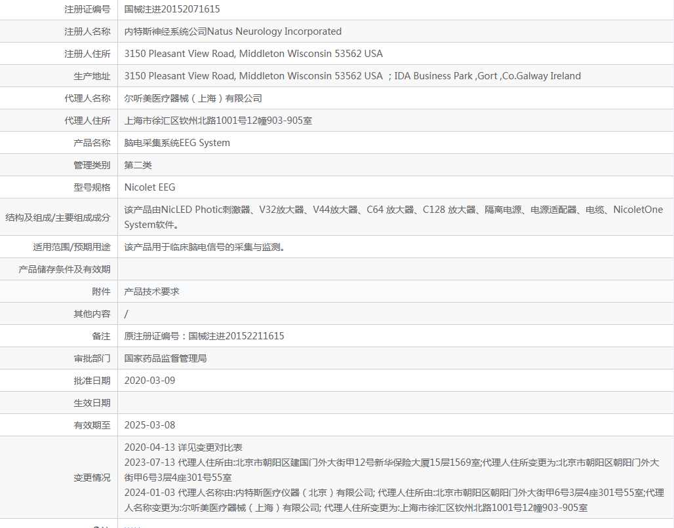The height and width of the screenshot is (528, 674).
Task: Click the 变更情况 label
Action: pyautogui.click(x=92, y=478)
